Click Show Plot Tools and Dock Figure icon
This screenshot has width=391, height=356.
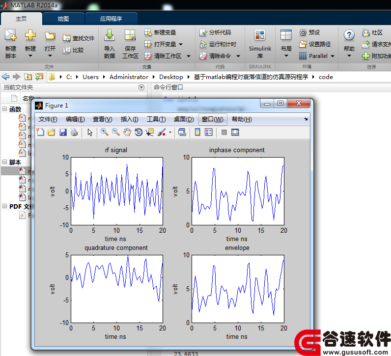[x=235, y=132]
